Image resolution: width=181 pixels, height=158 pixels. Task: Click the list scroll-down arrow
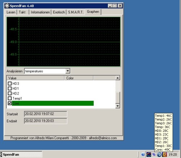point(118,106)
